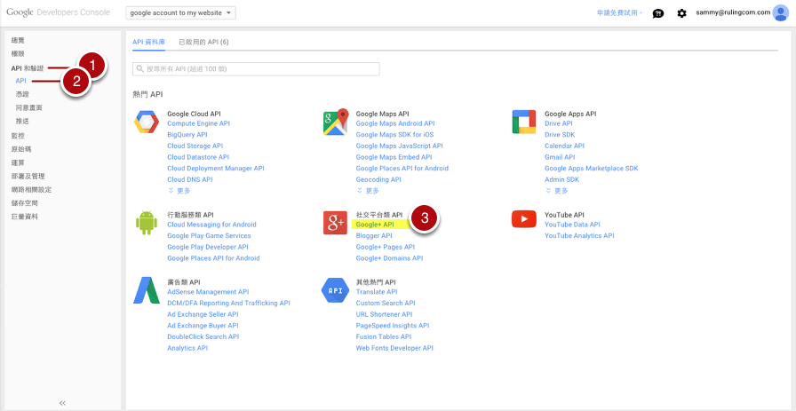This screenshot has width=796, height=411.
Task: Open the Analytics API link
Action: pyautogui.click(x=187, y=348)
